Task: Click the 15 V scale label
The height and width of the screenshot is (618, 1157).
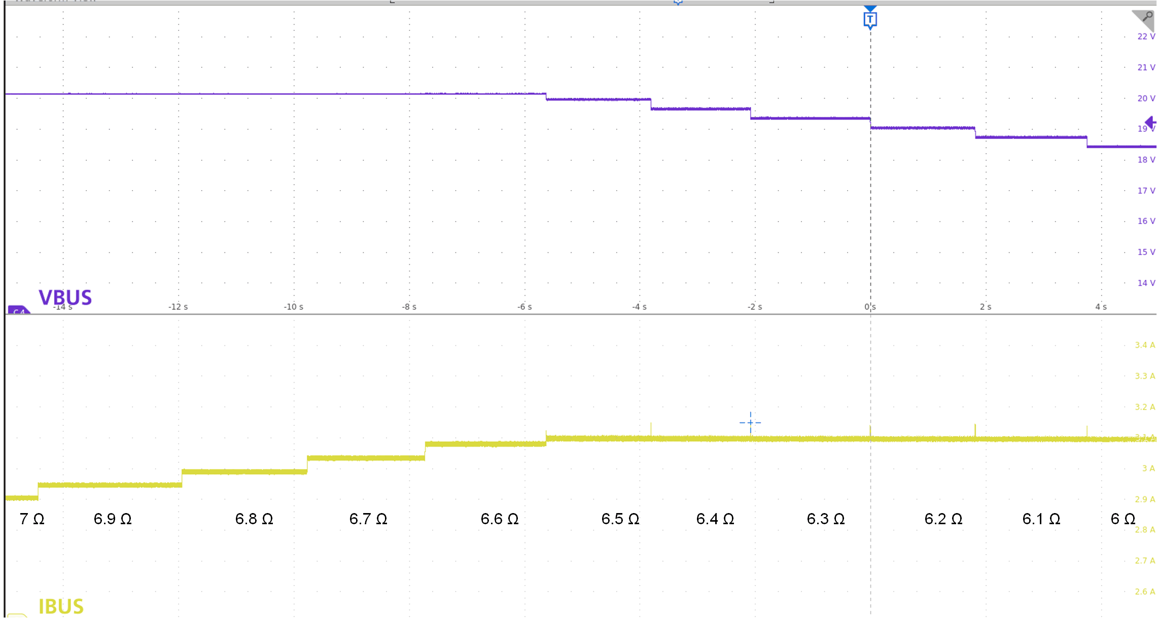Action: click(x=1146, y=252)
